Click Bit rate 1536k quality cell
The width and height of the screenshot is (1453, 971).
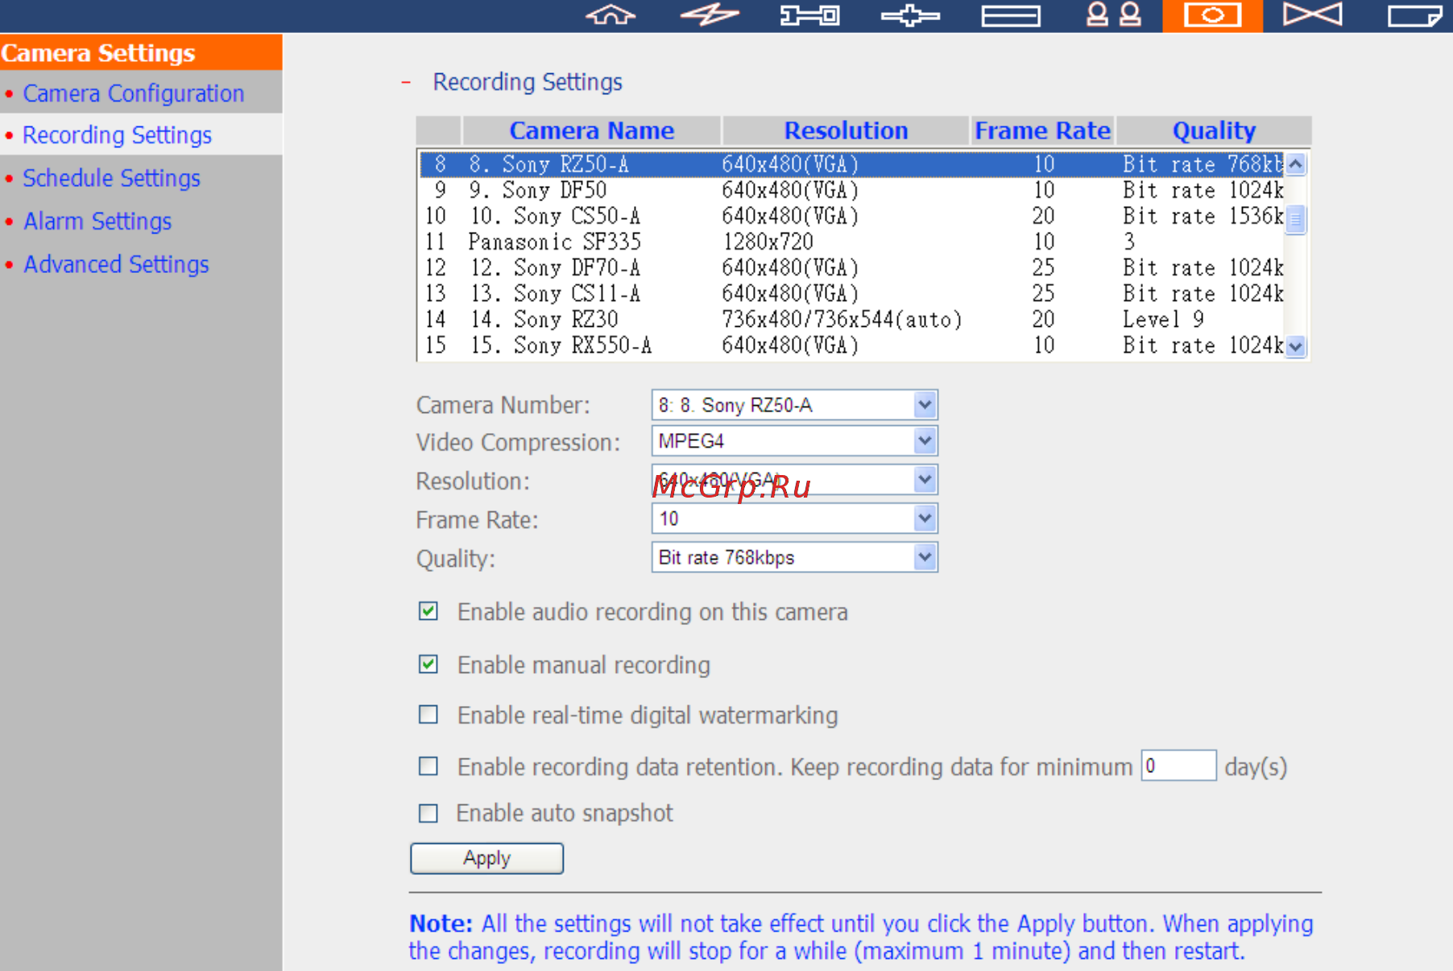tap(1203, 216)
